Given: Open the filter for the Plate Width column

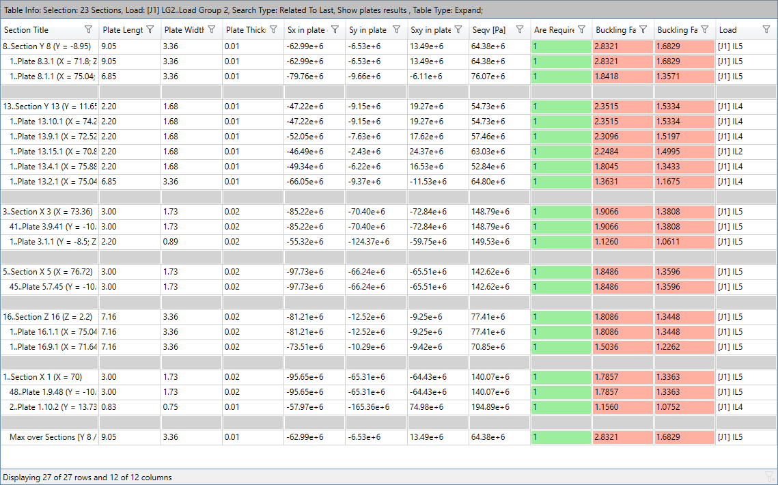Looking at the screenshot, I should click(210, 30).
